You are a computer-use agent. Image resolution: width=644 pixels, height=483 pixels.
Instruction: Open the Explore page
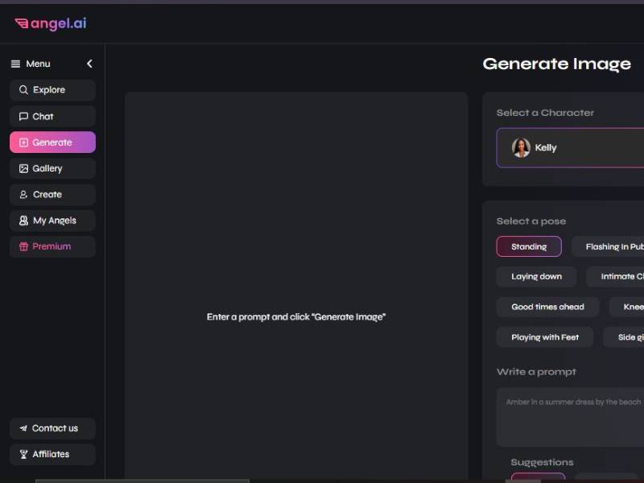(52, 90)
